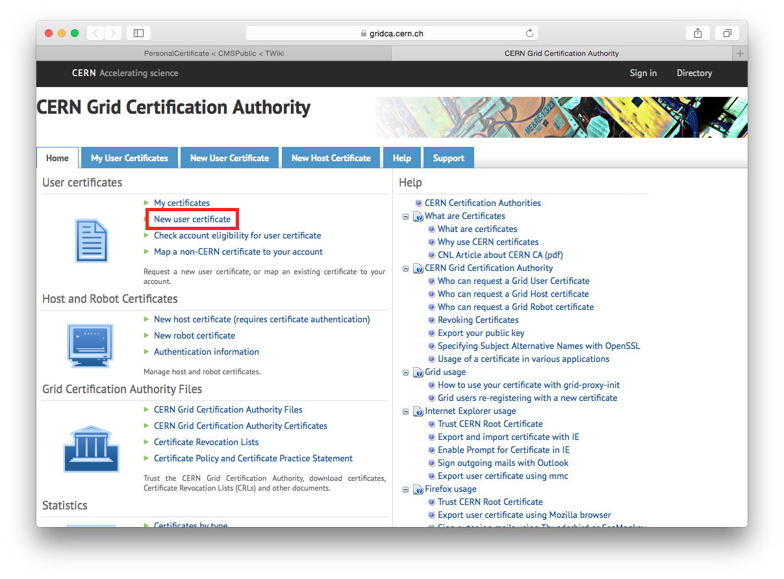
Task: Click the book icon beside Grid usage
Action: 418,372
